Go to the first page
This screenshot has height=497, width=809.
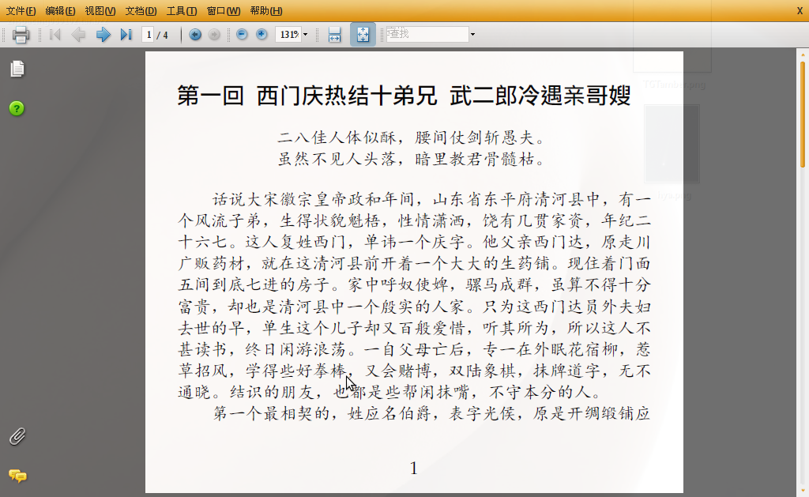[55, 35]
